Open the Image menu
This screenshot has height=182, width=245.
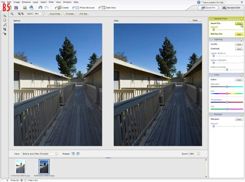point(16,2)
